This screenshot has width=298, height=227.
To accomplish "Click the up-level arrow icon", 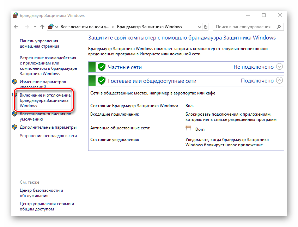I will 42,27.
